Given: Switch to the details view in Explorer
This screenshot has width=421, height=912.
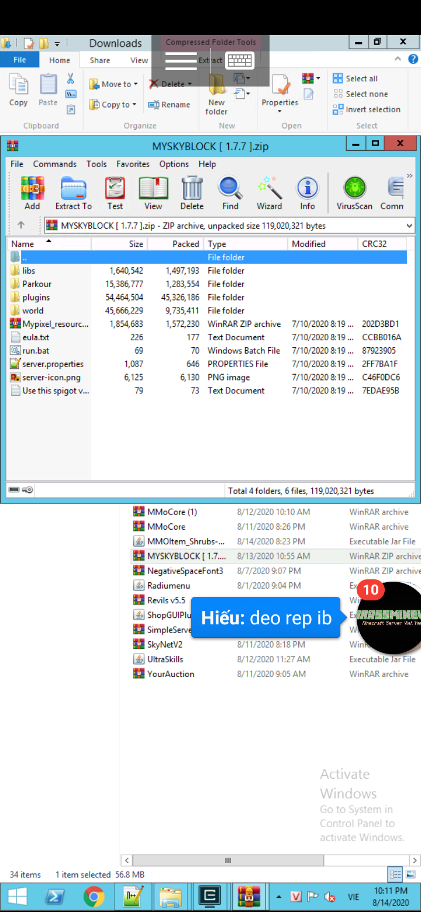Looking at the screenshot, I should [x=396, y=875].
